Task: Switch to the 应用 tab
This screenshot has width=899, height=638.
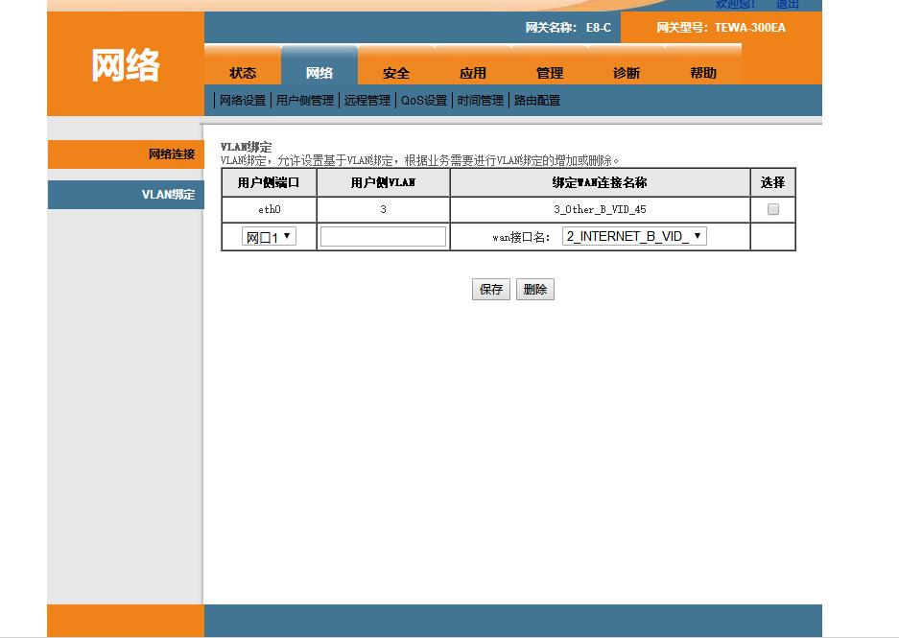Action: pyautogui.click(x=473, y=71)
